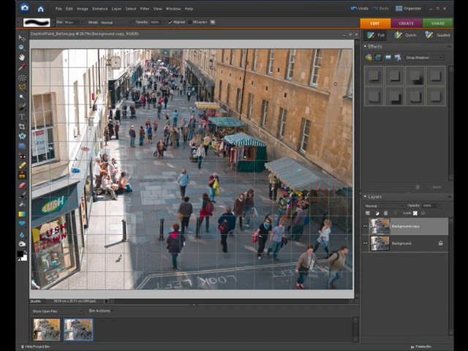
Task: Show Photo Effects category in Effects
Action: point(388,57)
